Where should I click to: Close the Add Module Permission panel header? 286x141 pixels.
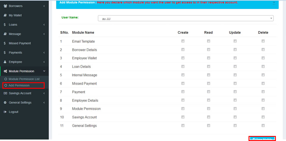[274, 3]
